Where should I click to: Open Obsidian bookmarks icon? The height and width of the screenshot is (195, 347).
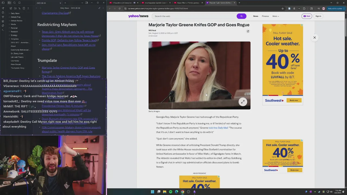click(19, 3)
